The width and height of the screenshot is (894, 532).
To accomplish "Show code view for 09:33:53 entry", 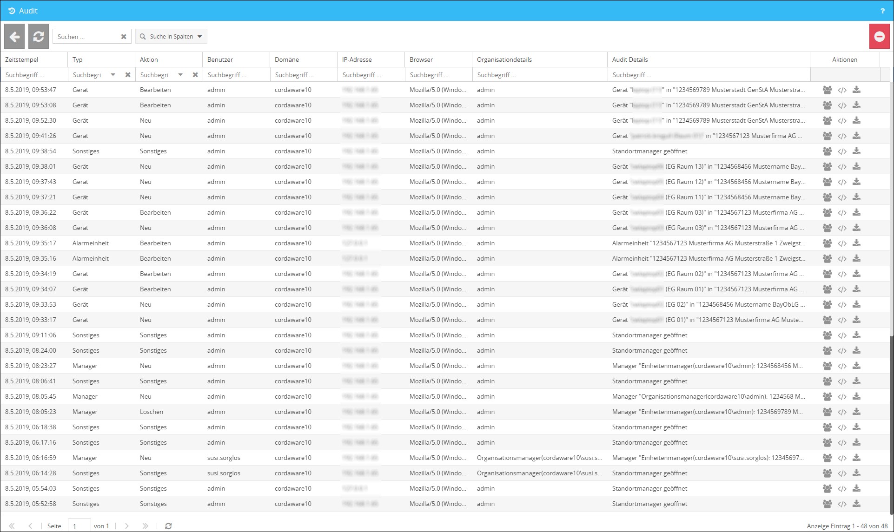I will pos(842,305).
